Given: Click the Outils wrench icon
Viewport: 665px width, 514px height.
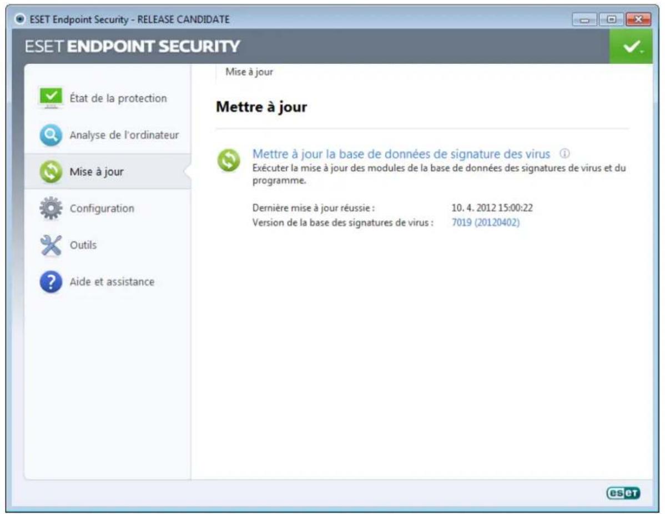Looking at the screenshot, I should pyautogui.click(x=51, y=245).
